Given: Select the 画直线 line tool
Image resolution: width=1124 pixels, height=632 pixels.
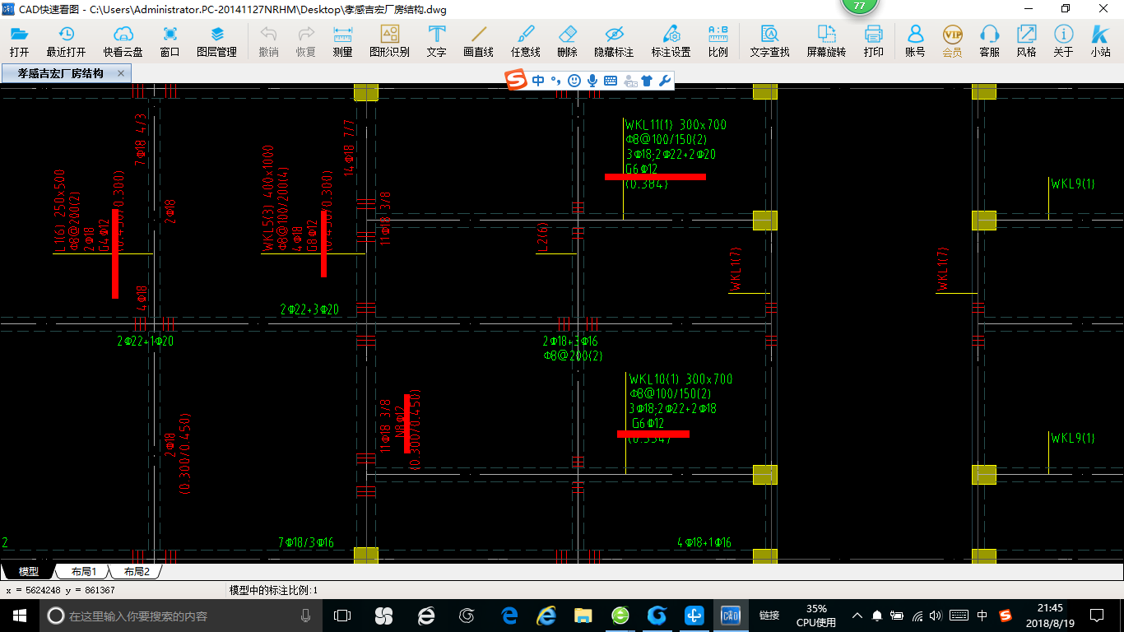Looking at the screenshot, I should pyautogui.click(x=478, y=41).
